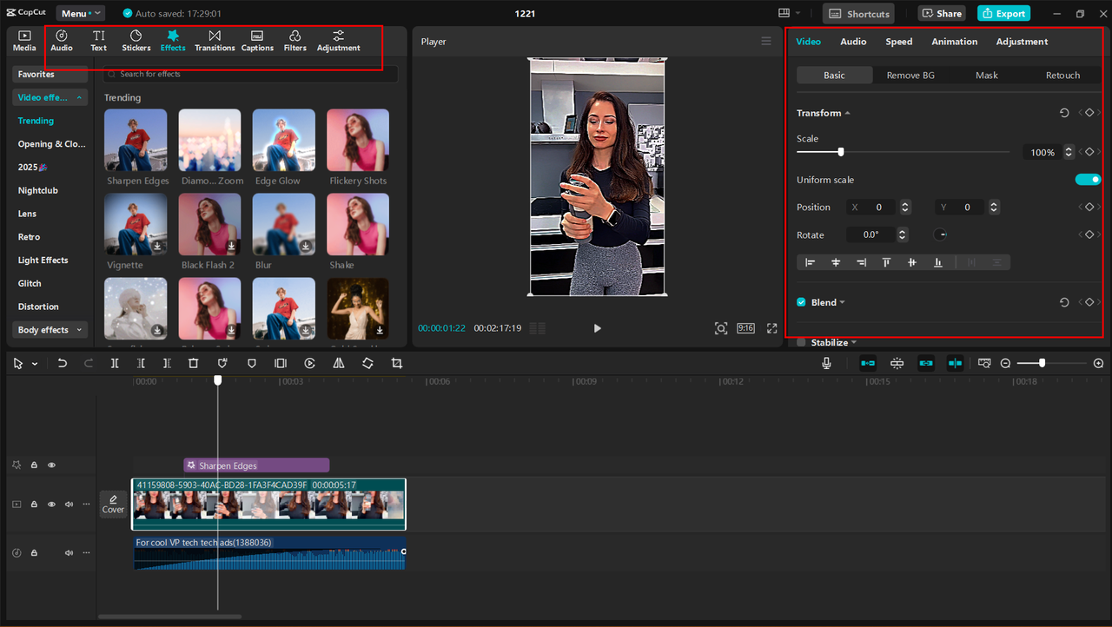This screenshot has width=1112, height=627.
Task: Collapse the Transform section
Action: point(847,112)
